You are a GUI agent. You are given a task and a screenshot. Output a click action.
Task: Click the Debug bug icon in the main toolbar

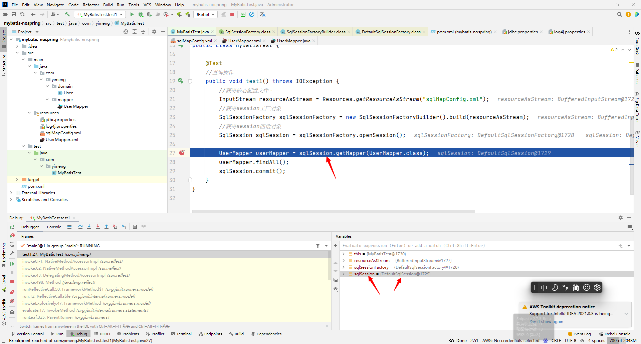[141, 14]
